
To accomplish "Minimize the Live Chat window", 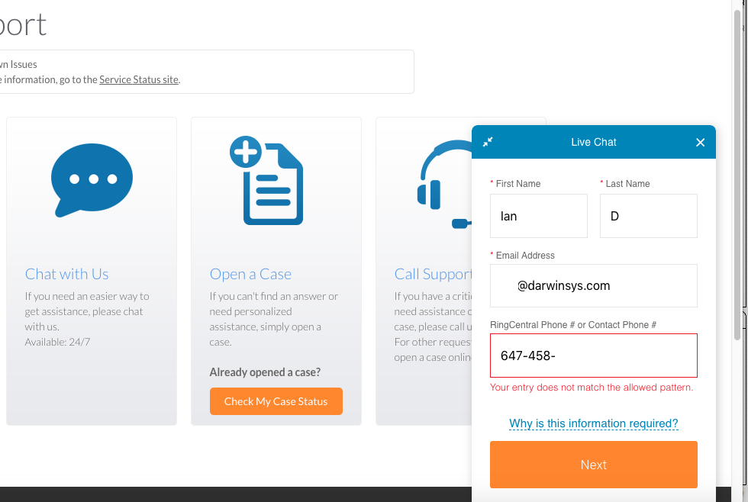I will [x=488, y=142].
